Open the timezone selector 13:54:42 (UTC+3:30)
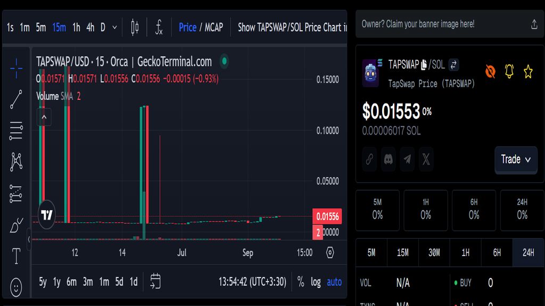The height and width of the screenshot is (306, 545). [252, 282]
